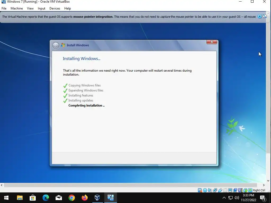Click the network icon in system tray

231,198
